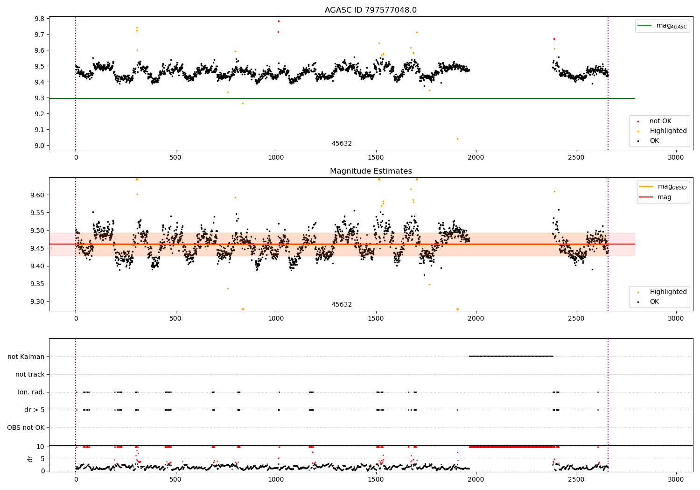The width and height of the screenshot is (700, 490).
Task: Click the 1000 x-tick under Magnitude Estimates
Action: pos(276,318)
